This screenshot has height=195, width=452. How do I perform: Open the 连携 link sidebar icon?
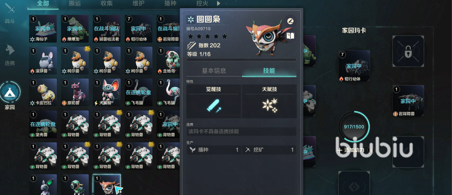[x=10, y=55]
